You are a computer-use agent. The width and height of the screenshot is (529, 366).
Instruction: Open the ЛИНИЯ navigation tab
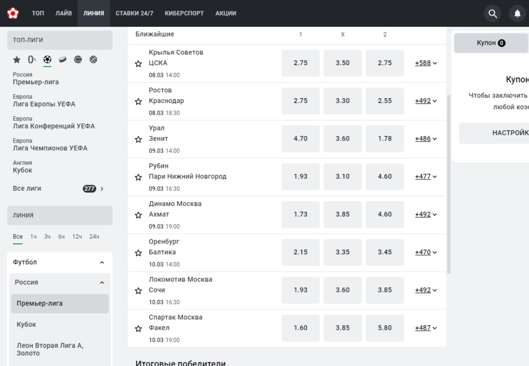coord(94,13)
